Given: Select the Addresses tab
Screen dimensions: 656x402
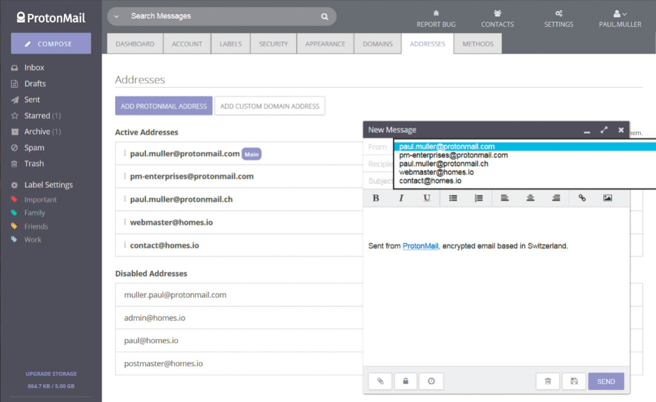Looking at the screenshot, I should point(427,44).
